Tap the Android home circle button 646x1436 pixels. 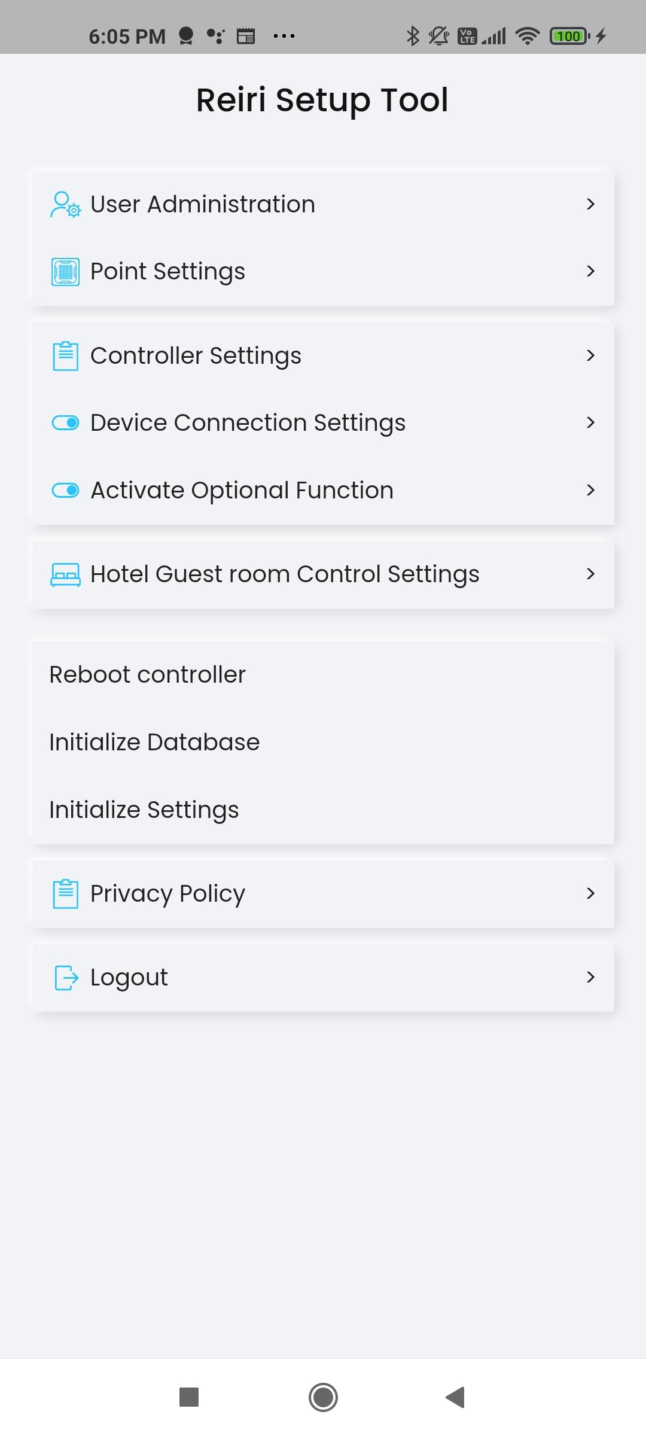click(x=323, y=1397)
